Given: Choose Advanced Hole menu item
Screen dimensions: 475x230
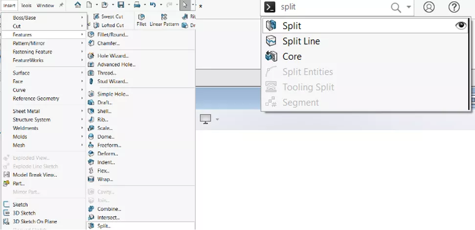Looking at the screenshot, I should (x=140, y=65).
